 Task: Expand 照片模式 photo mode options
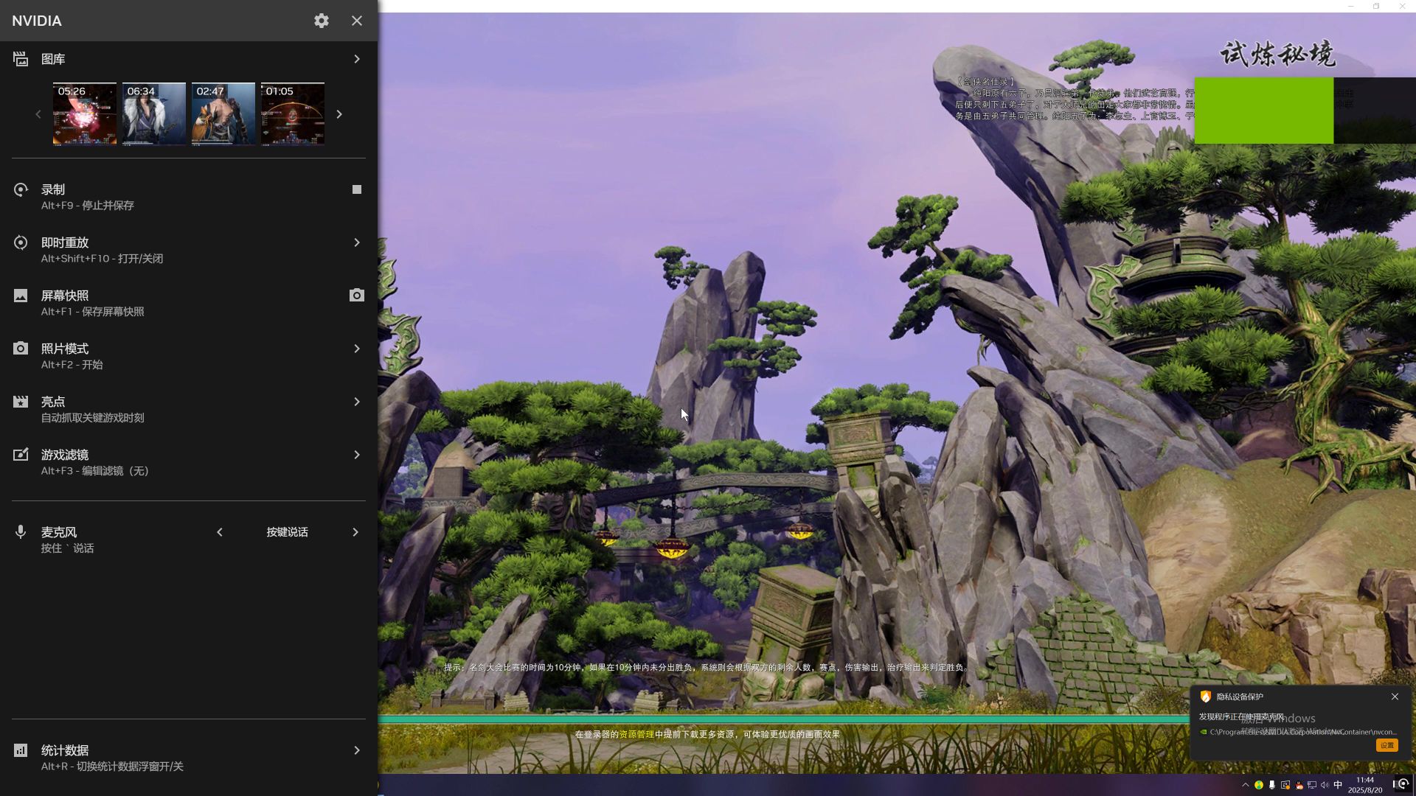click(357, 349)
